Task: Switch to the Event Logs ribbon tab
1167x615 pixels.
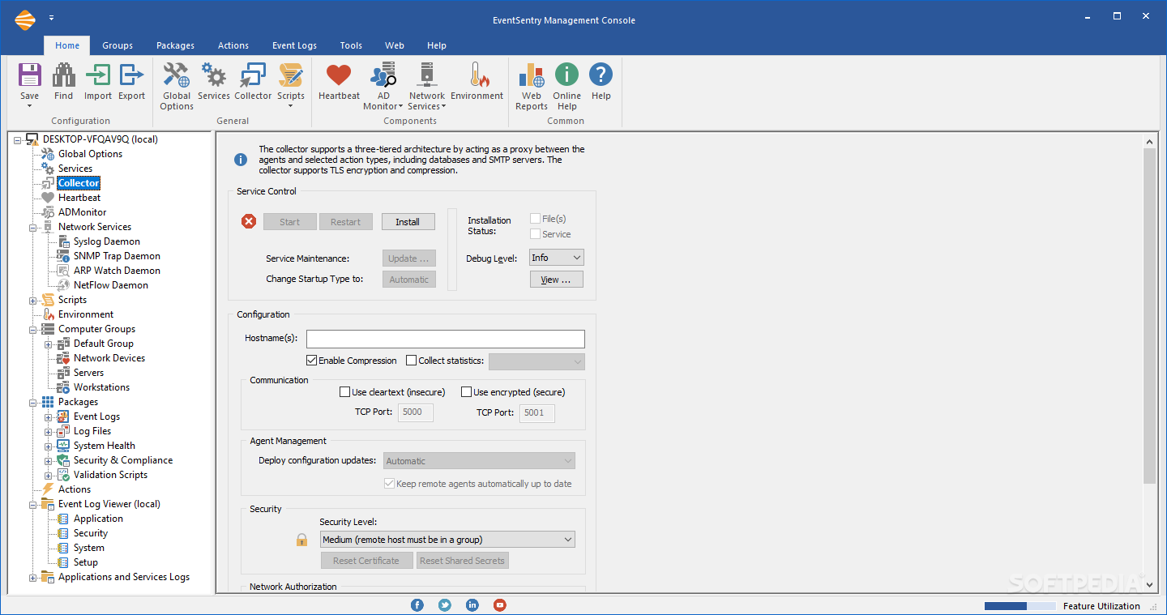Action: click(x=294, y=45)
